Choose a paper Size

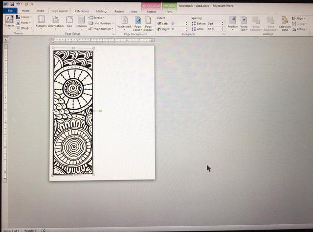pyautogui.click(x=69, y=23)
